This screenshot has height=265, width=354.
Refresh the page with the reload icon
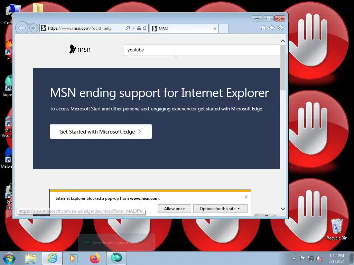click(145, 28)
